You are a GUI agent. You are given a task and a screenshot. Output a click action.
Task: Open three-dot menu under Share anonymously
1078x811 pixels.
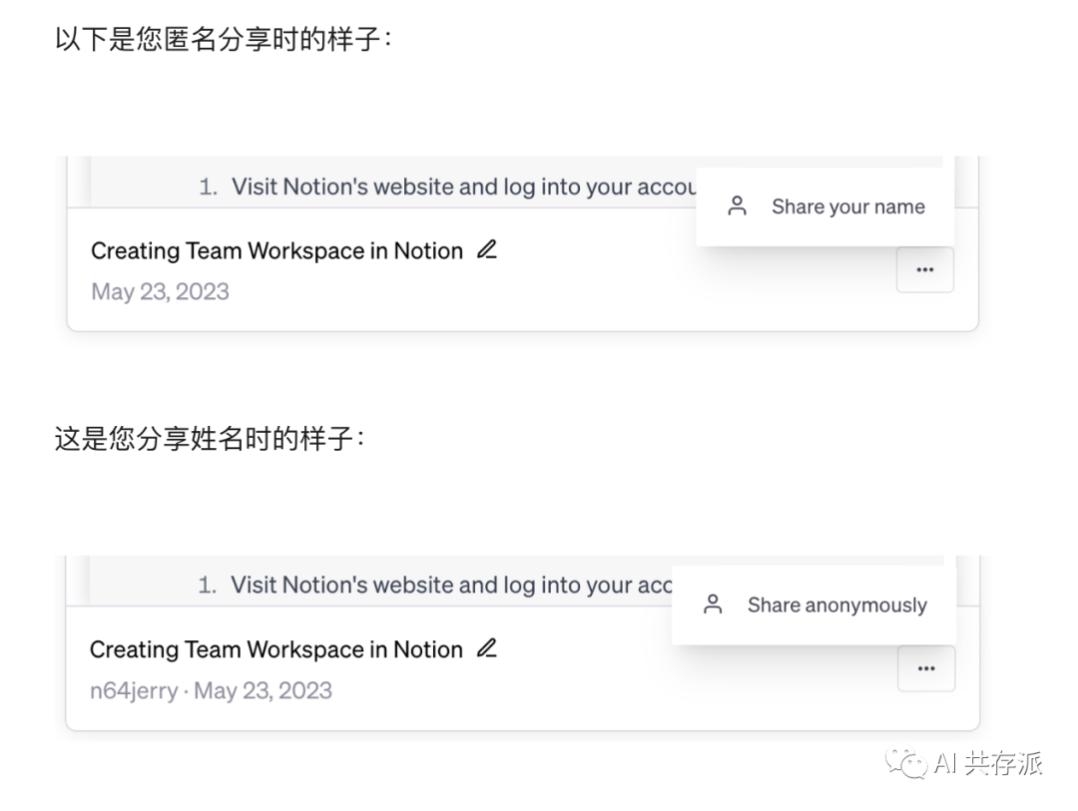pyautogui.click(x=925, y=668)
